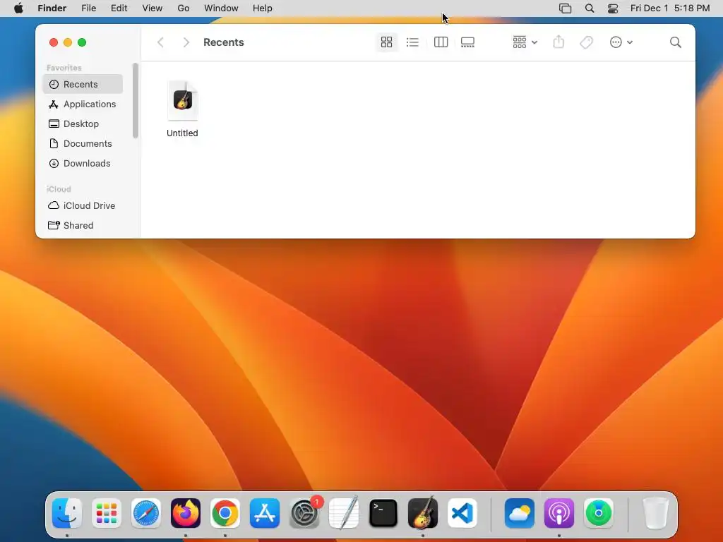The width and height of the screenshot is (723, 542).
Task: Open the File menu
Action: 88,8
